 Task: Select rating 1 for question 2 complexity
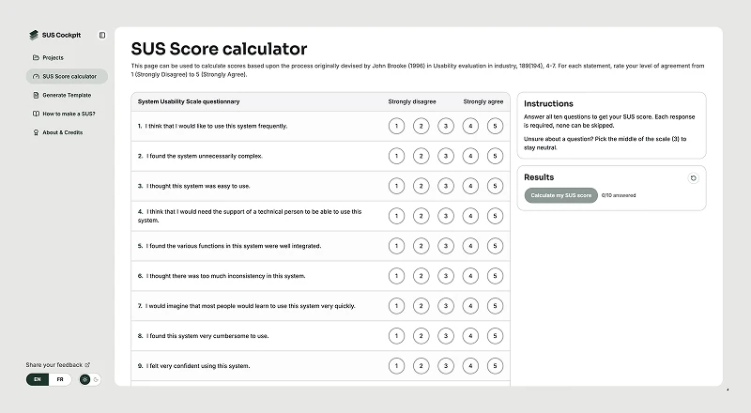396,156
